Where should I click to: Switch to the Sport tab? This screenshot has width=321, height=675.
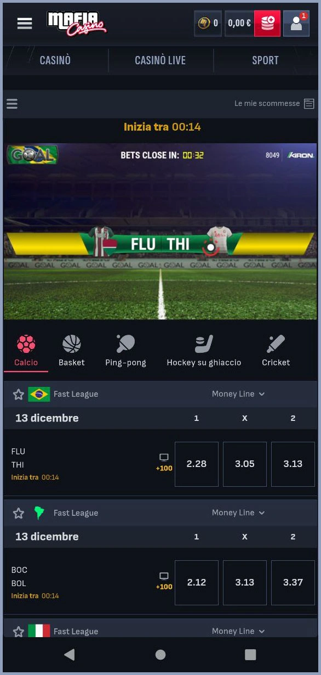[265, 60]
